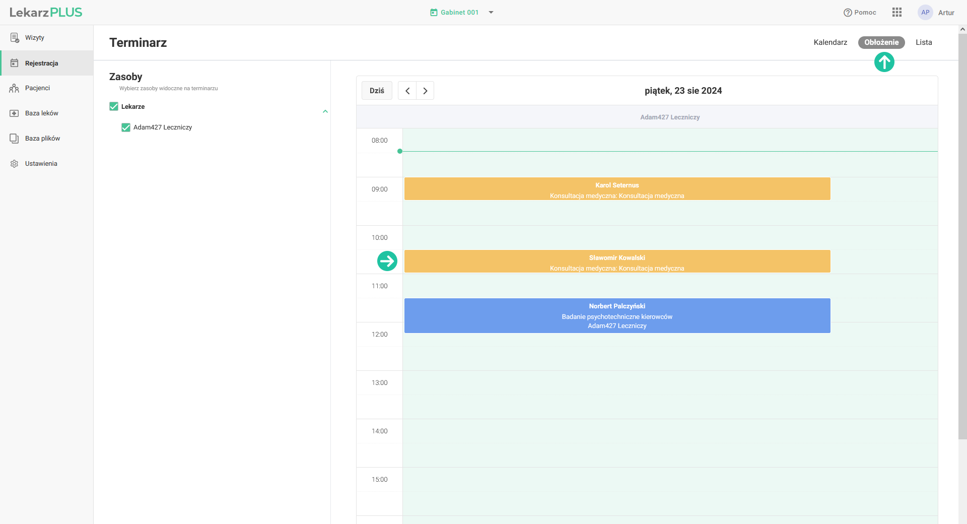967x524 pixels.
Task: Toggle the Adam427 Leczniczy checkbox
Action: point(126,127)
